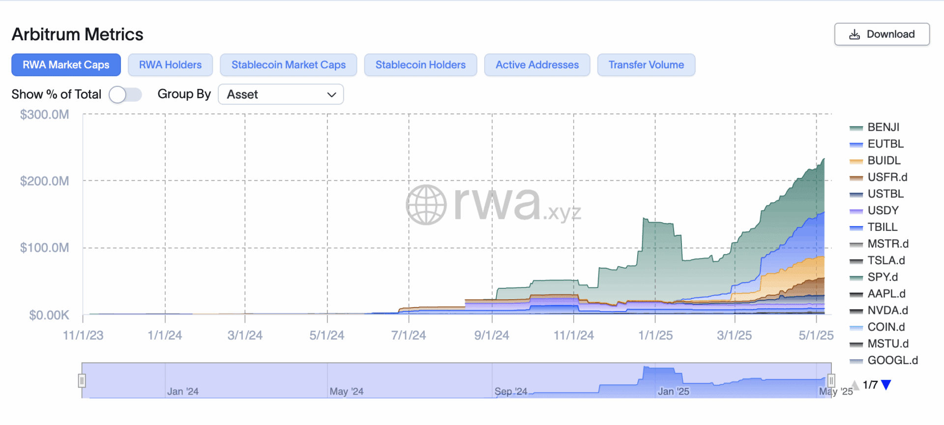This screenshot has height=425, width=944.
Task: Click left range selector handle
Action: [x=82, y=380]
